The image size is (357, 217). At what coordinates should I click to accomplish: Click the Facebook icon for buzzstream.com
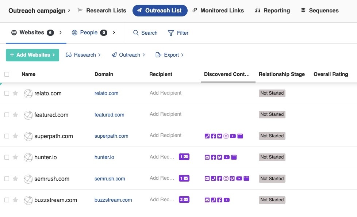(x=219, y=200)
